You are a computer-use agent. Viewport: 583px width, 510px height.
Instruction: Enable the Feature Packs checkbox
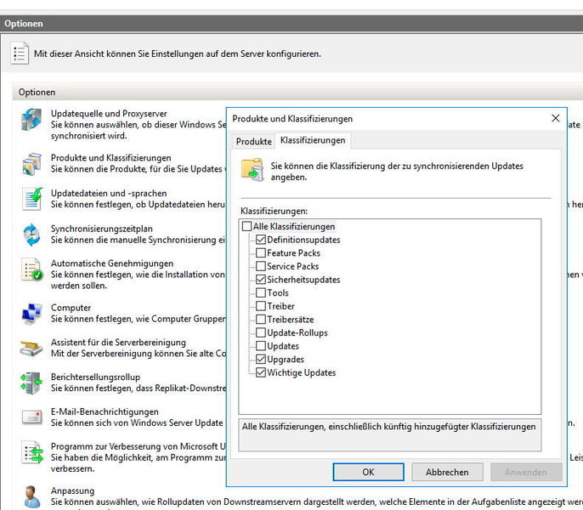tap(261, 253)
